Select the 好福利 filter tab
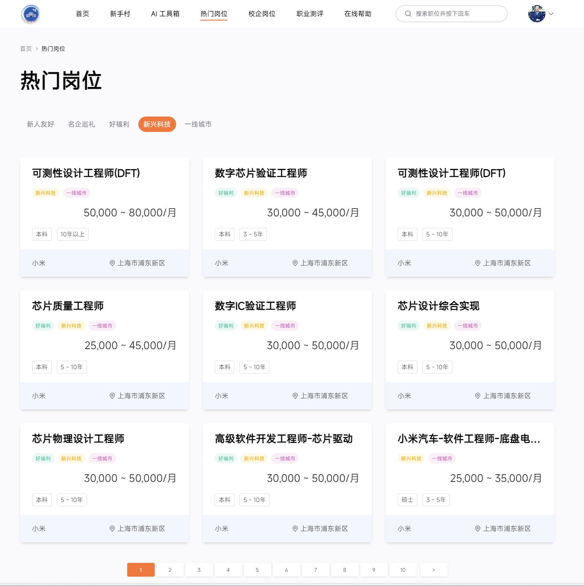This screenshot has height=586, width=584. click(x=120, y=124)
